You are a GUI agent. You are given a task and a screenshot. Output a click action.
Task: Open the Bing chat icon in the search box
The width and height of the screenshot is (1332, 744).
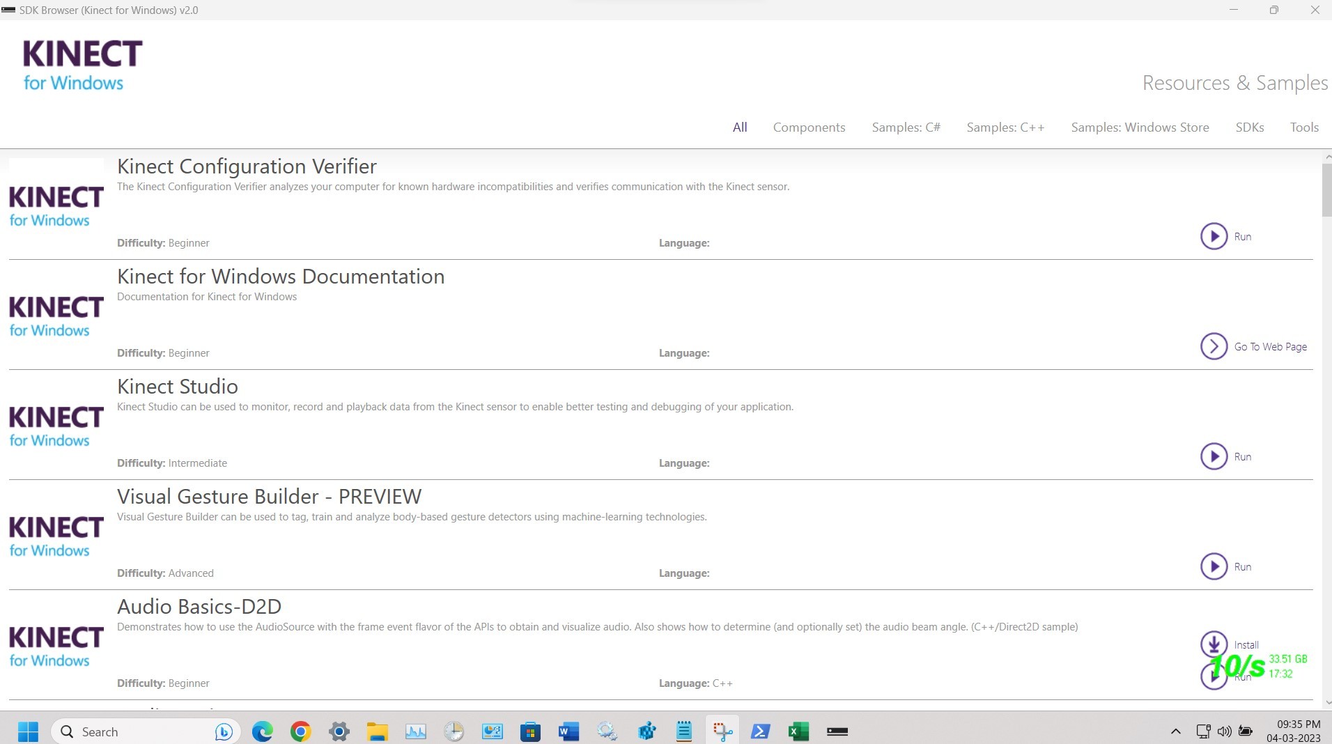click(224, 731)
